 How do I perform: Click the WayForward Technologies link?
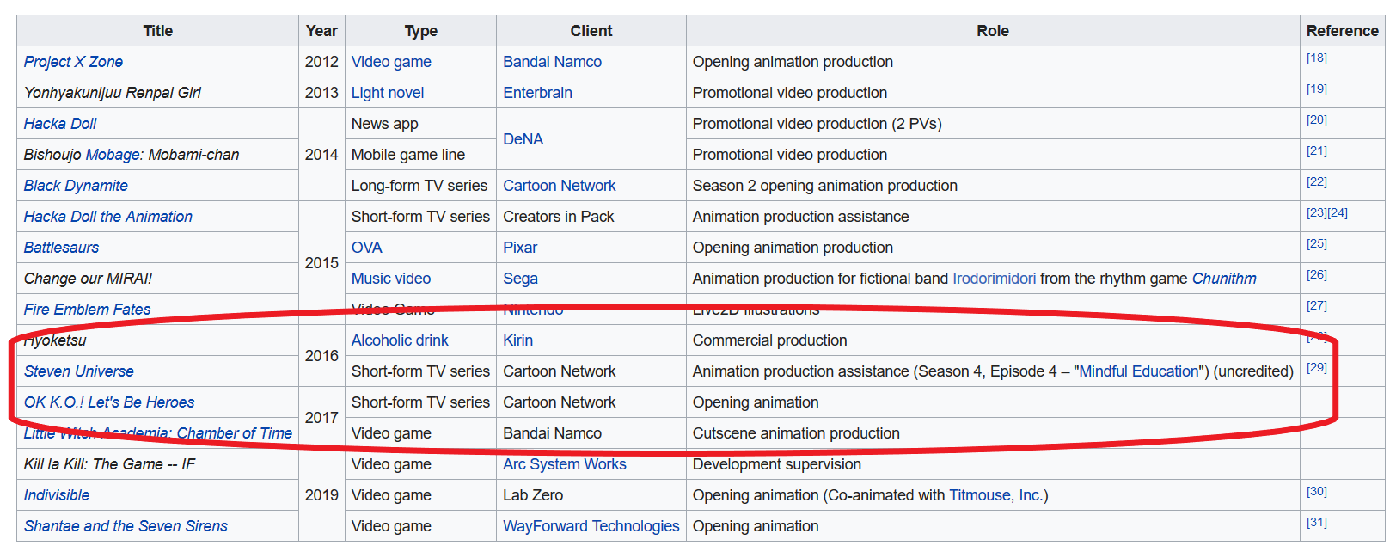[591, 526]
